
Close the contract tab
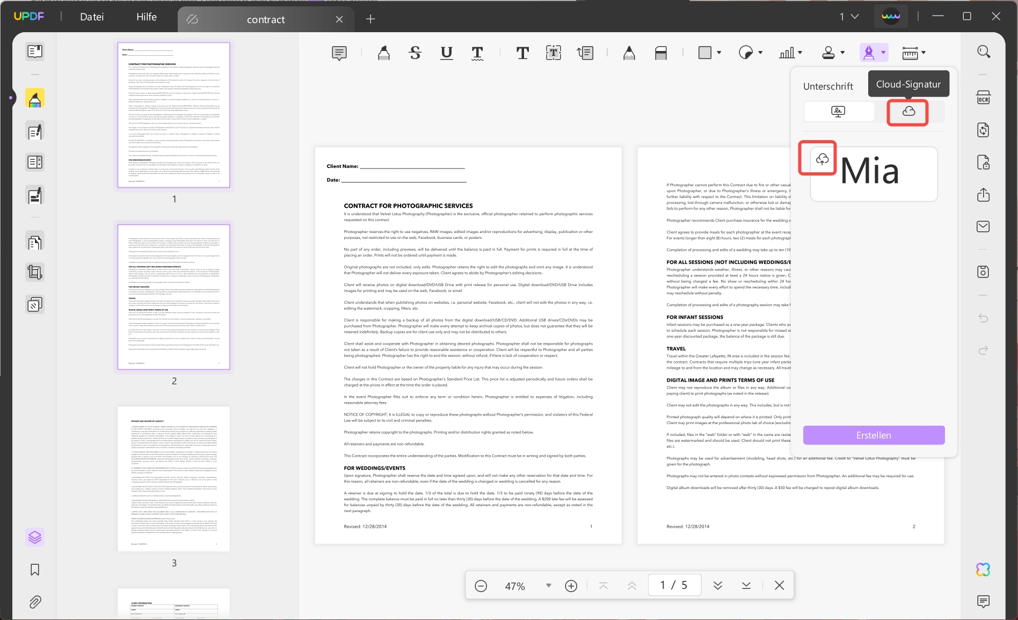coord(339,19)
